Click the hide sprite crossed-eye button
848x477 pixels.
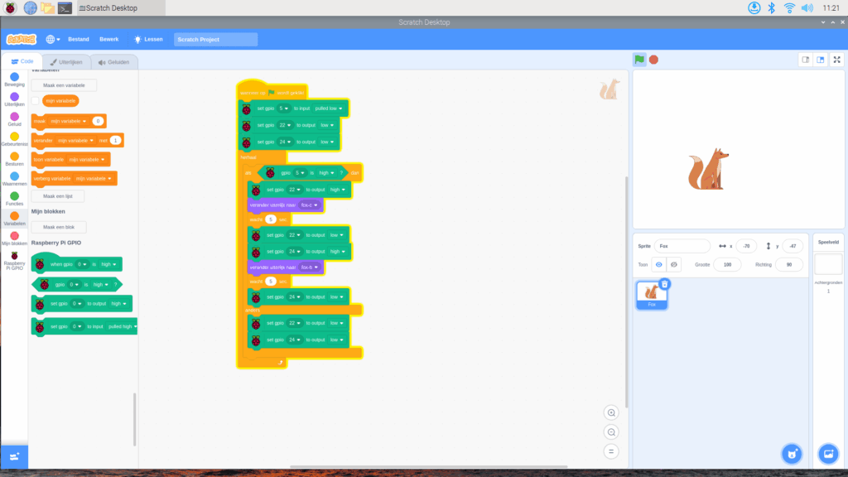click(674, 264)
